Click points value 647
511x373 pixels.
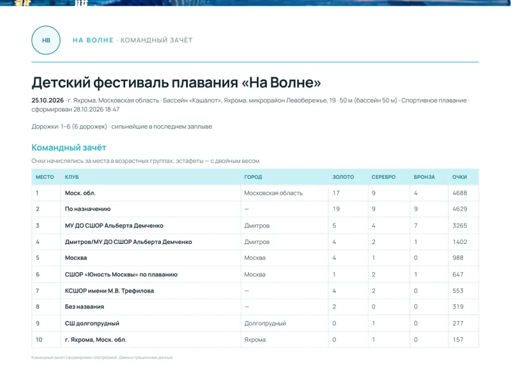[458, 274]
